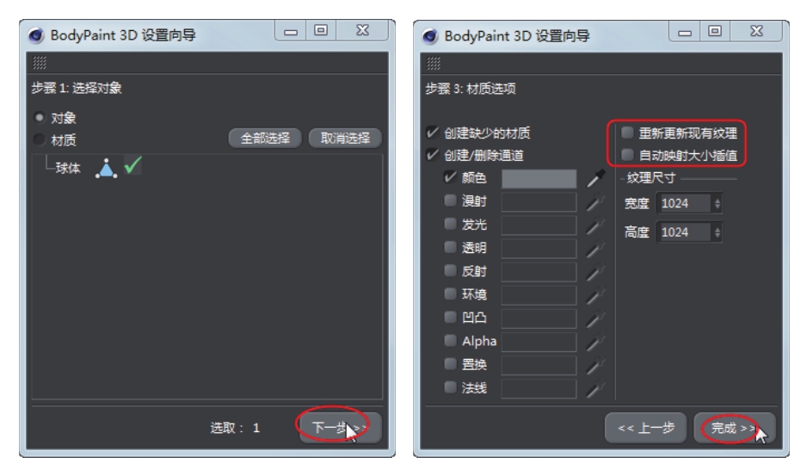Click into the 宽度 texture width field
The image size is (801, 476).
tap(684, 203)
